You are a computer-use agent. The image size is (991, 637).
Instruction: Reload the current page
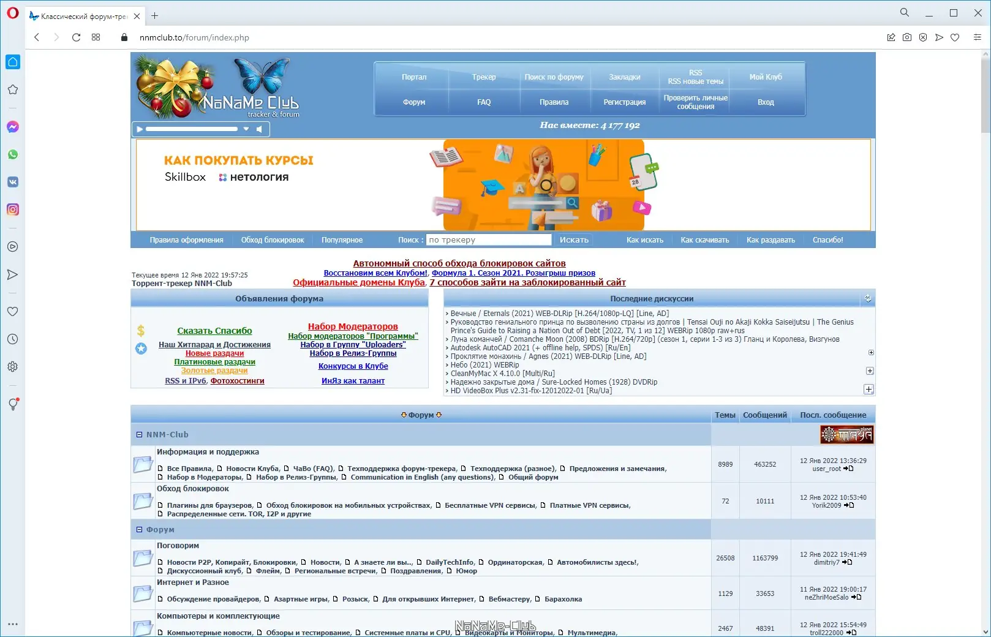tap(76, 37)
